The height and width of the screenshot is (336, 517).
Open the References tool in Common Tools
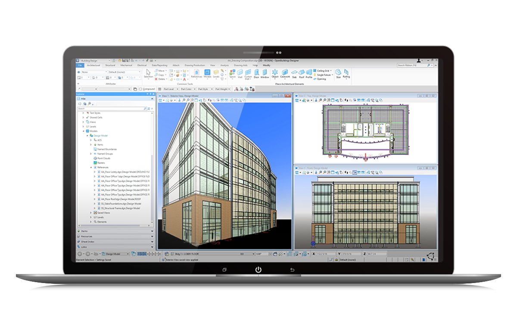(196, 73)
